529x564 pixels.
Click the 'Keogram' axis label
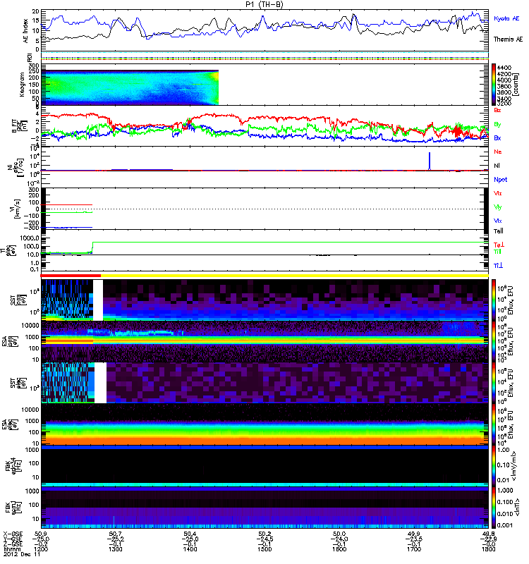click(22, 85)
